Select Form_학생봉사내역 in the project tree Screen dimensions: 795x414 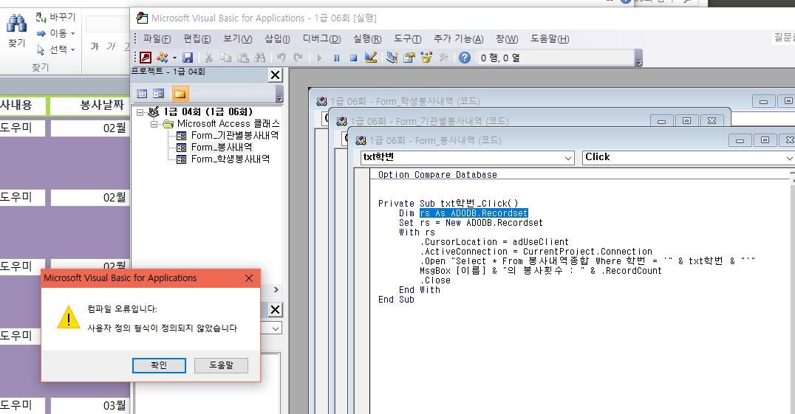coord(230,159)
